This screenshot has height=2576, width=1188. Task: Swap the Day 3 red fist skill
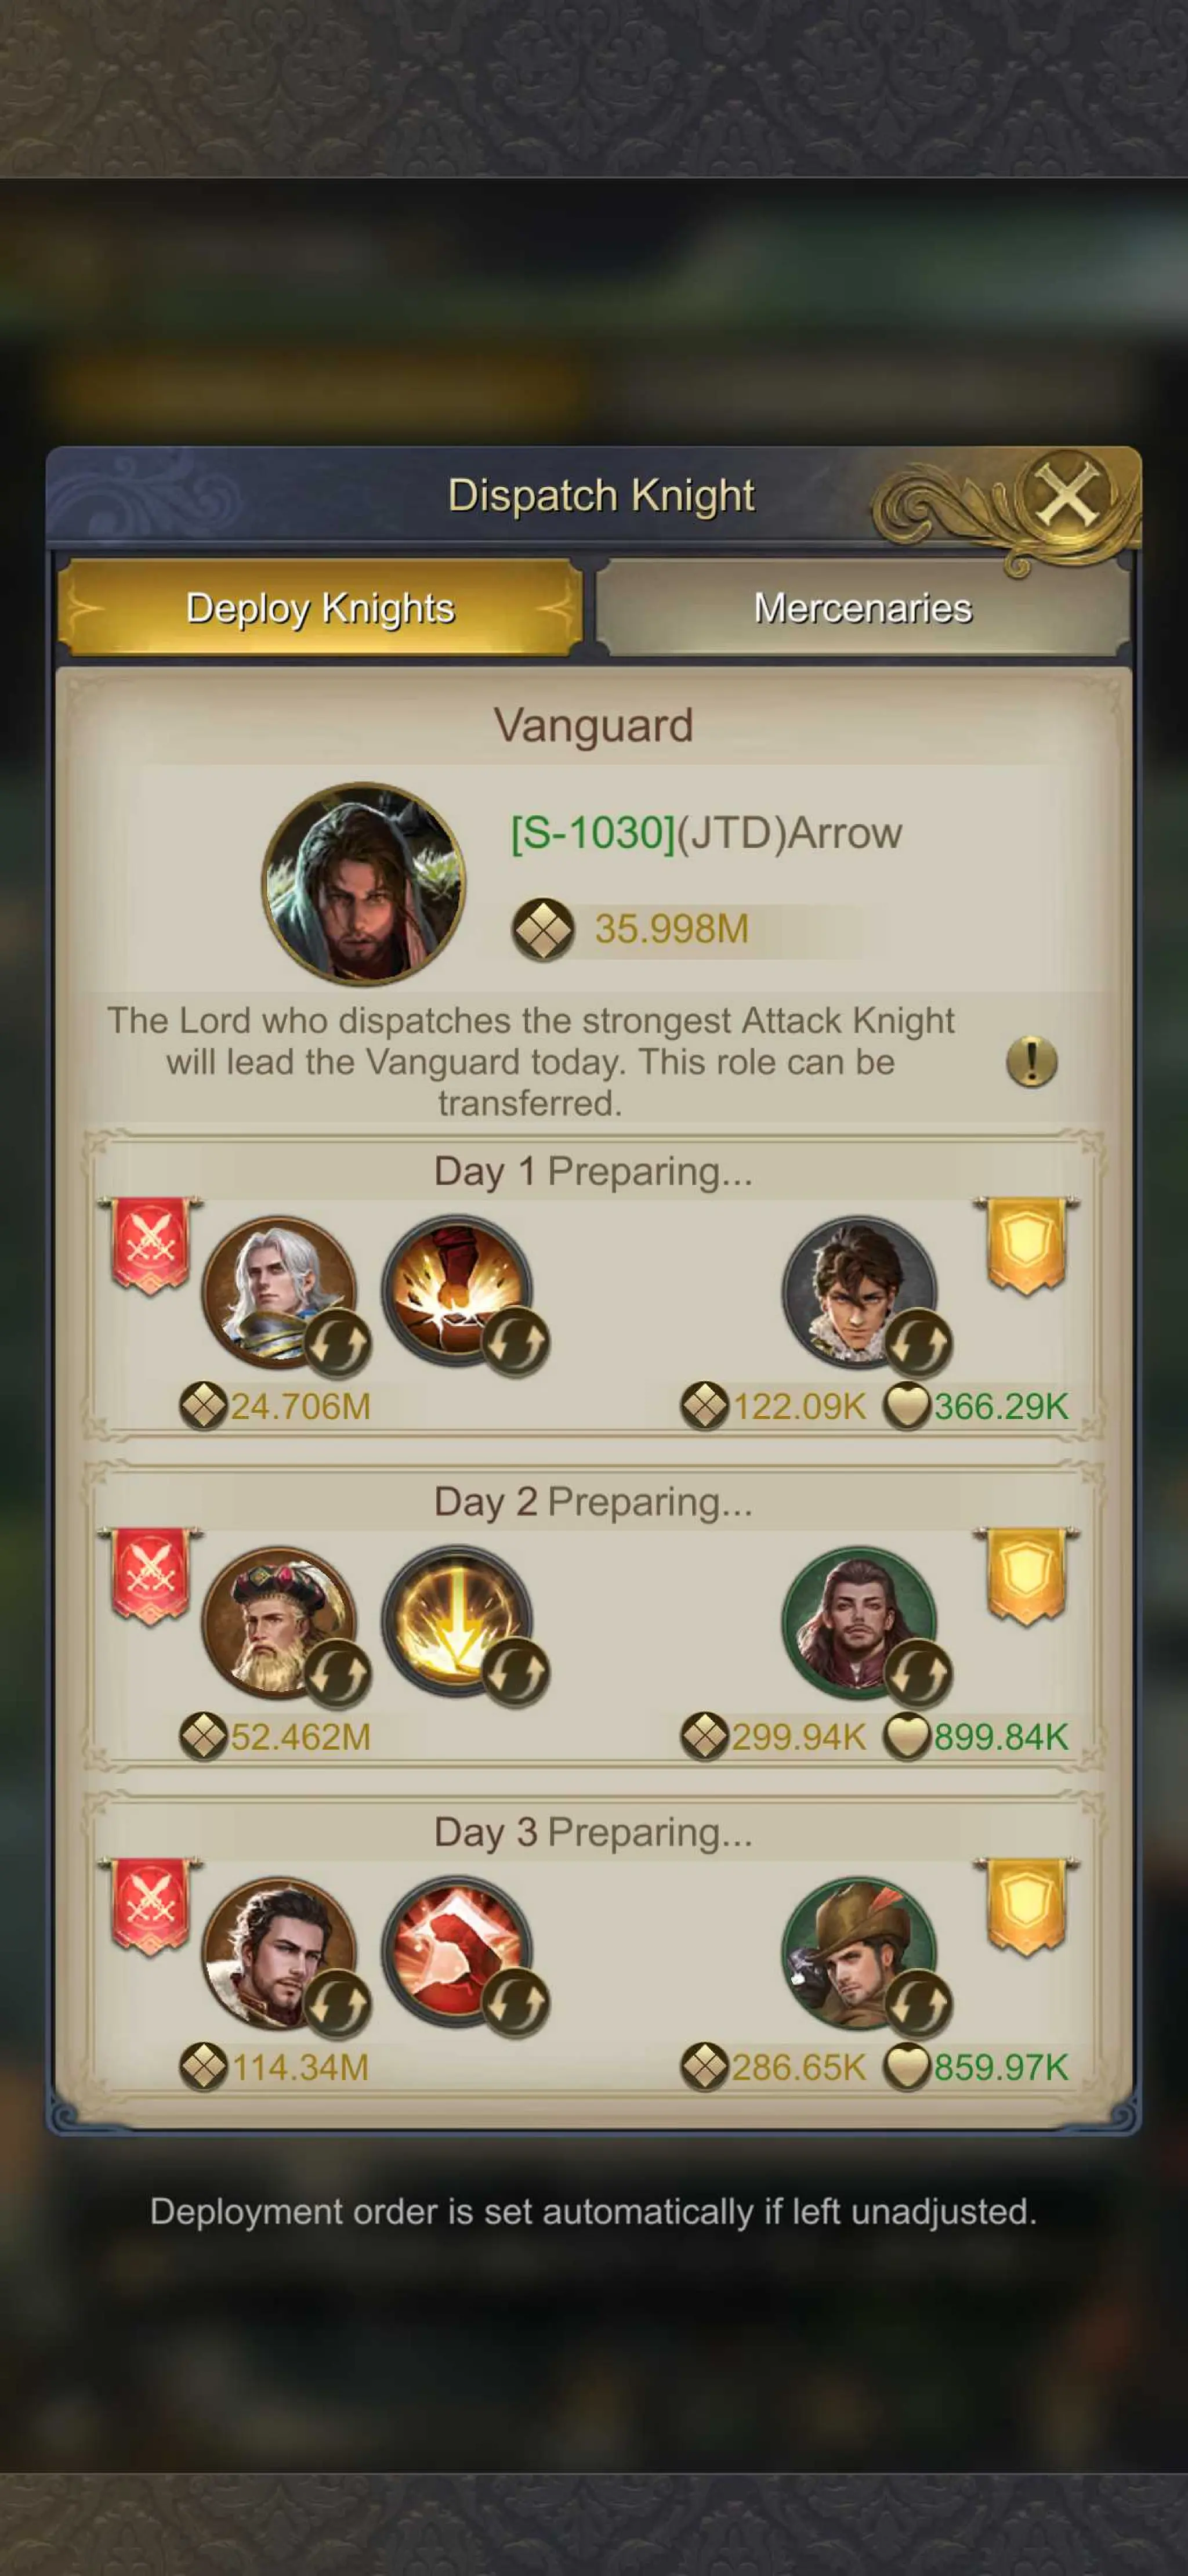click(516, 2003)
